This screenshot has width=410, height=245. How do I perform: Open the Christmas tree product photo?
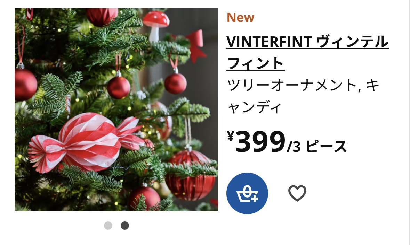116,110
